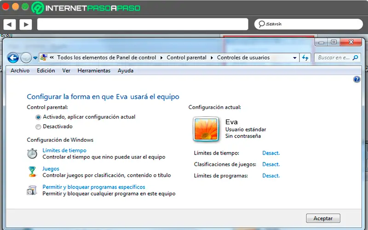
Task: Open the Edición menu
Action: (46, 71)
